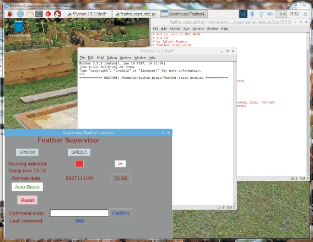Click the remote data value 956T111/40

point(79,178)
